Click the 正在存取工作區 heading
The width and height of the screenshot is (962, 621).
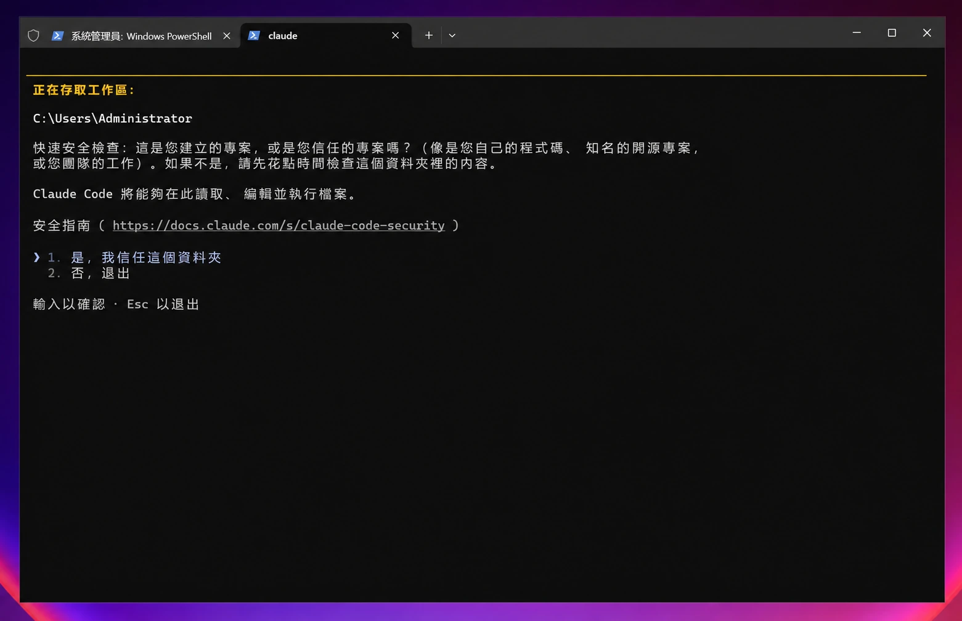(x=84, y=90)
